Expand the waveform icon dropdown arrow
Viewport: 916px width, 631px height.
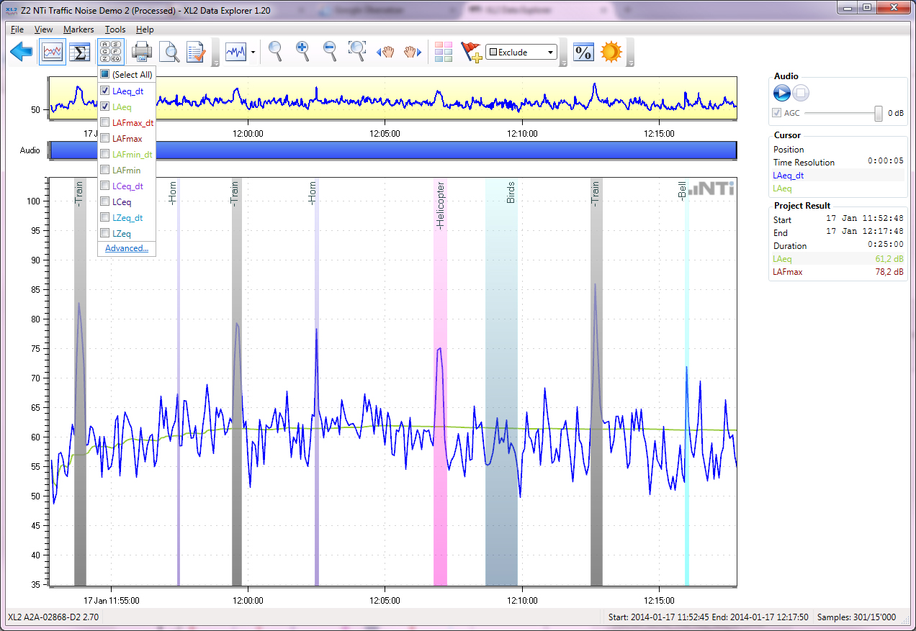[253, 53]
